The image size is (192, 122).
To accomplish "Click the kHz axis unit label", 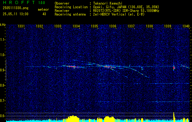I will (3, 25).
